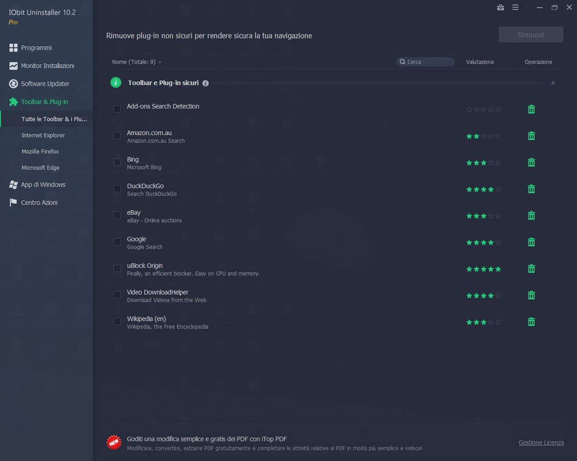Select the Video DownloadHelper row name
The width and height of the screenshot is (577, 461).
pos(158,292)
